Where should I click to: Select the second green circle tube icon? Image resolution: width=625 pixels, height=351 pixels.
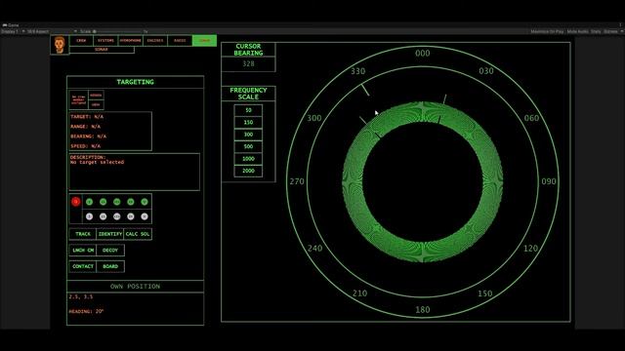pyautogui.click(x=104, y=202)
